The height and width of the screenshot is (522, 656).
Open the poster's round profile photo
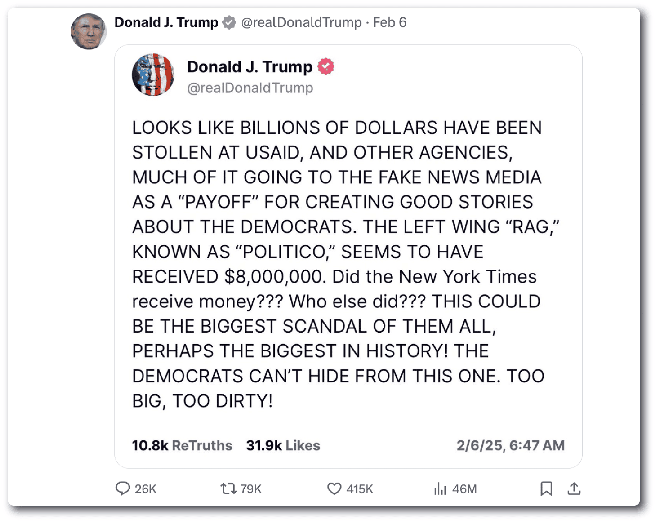coord(88,31)
